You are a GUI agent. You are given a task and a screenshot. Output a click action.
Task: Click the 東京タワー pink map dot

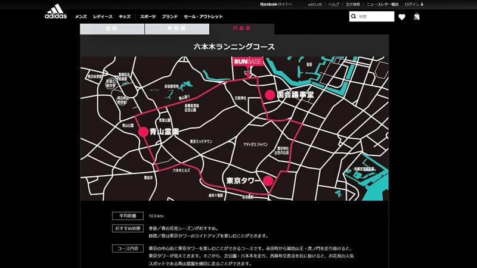coord(268,181)
